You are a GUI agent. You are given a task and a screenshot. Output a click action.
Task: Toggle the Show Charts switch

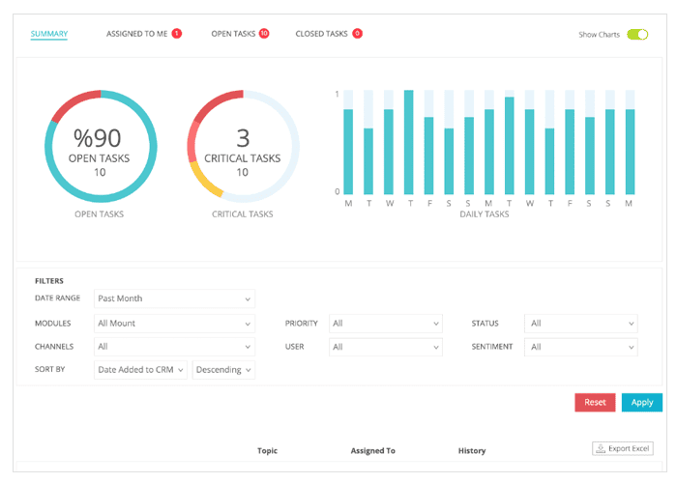coord(637,35)
